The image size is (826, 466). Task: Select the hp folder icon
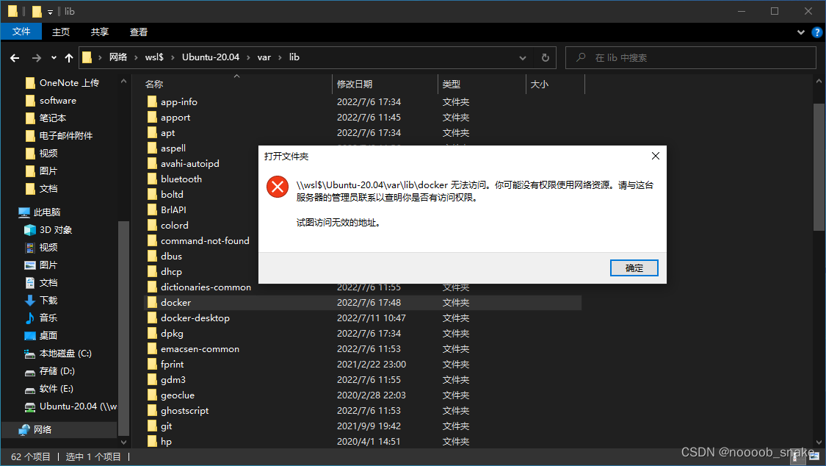pyautogui.click(x=152, y=441)
